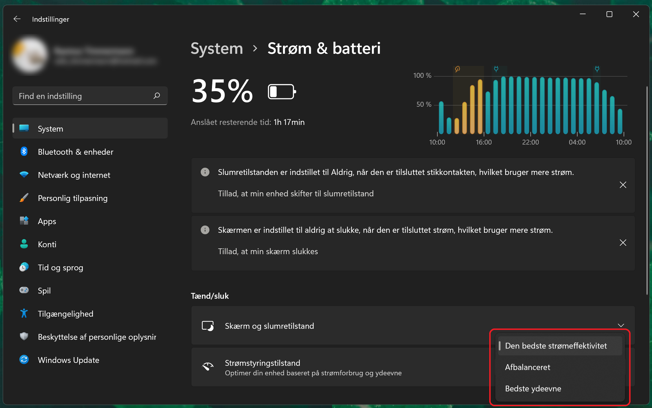
Task: Click the battery icon next to 35%
Action: 282,92
